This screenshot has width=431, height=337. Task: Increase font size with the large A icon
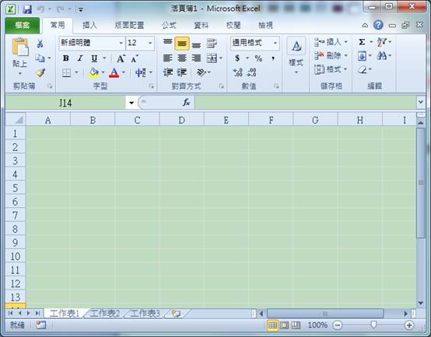tap(121, 58)
